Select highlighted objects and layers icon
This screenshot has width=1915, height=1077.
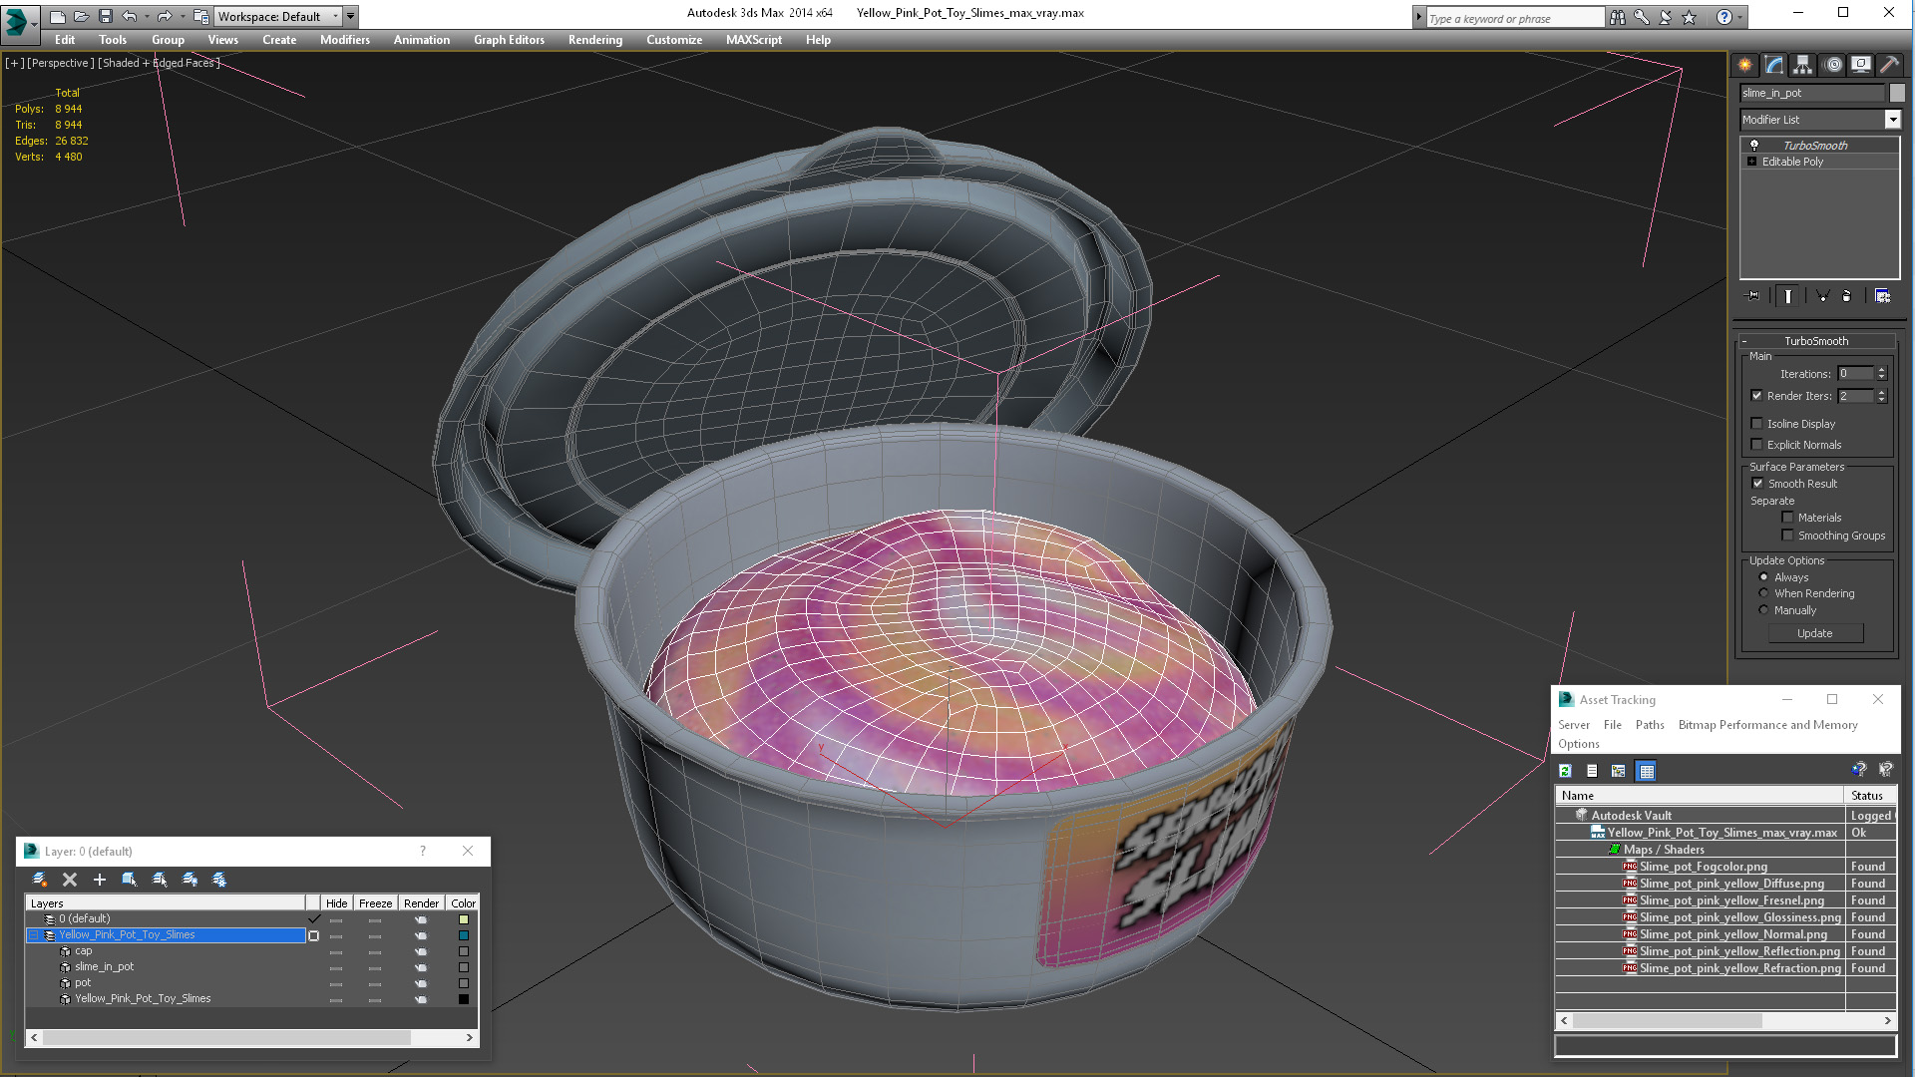coord(130,880)
